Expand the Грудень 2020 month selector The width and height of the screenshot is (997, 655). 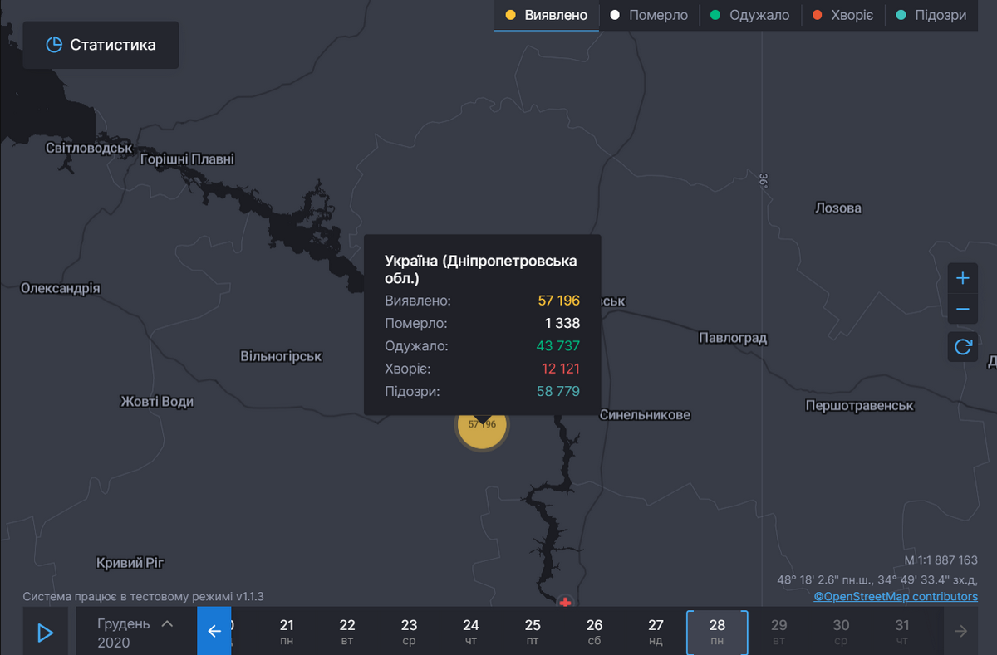(x=135, y=632)
